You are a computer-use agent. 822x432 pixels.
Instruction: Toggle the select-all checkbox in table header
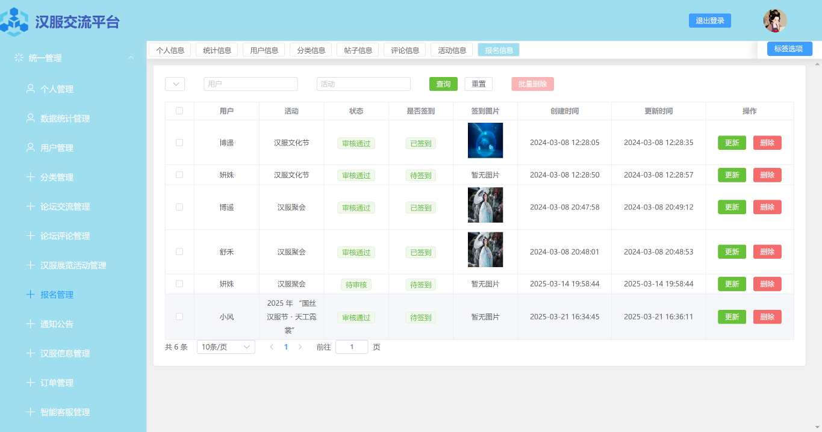pos(179,111)
